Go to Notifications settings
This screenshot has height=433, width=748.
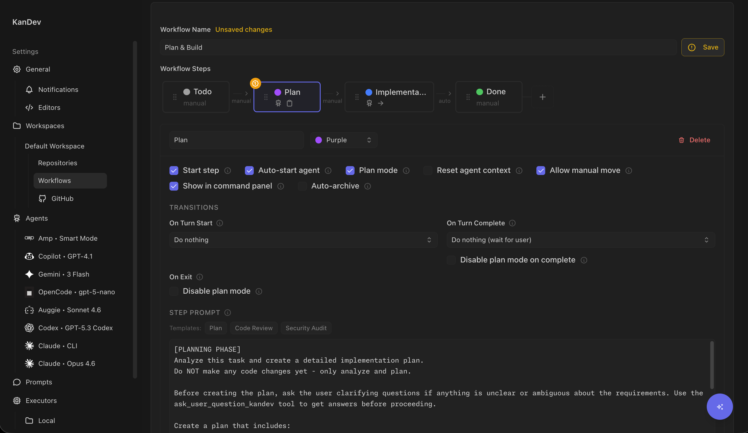[x=58, y=90]
